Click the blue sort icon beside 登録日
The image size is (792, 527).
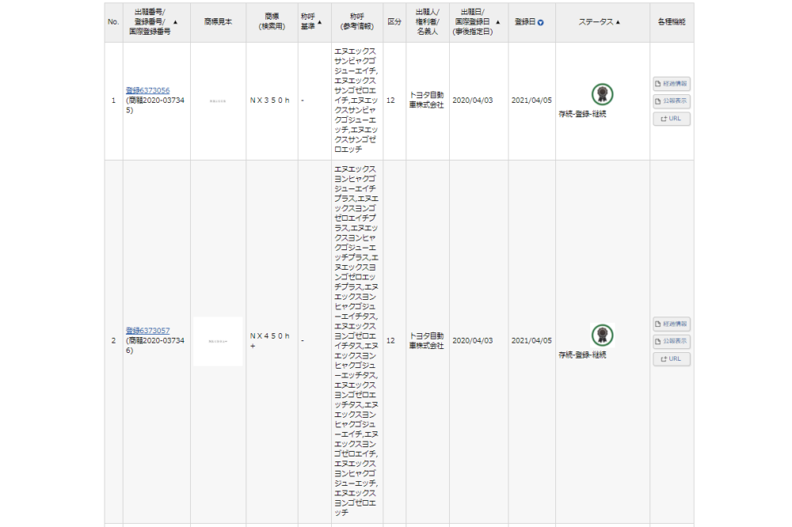point(540,23)
